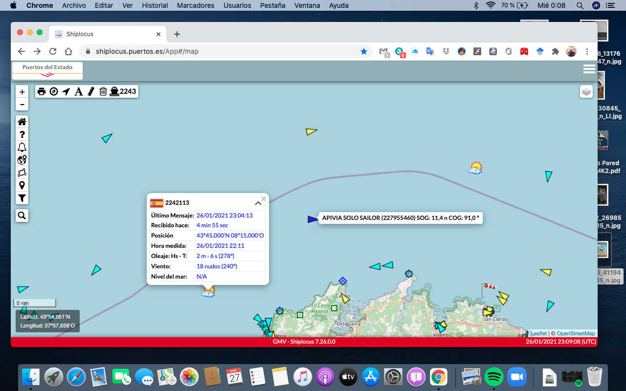The height and width of the screenshot is (391, 626).
Task: Click the Último Mensaje timestamp value
Action: (x=224, y=215)
